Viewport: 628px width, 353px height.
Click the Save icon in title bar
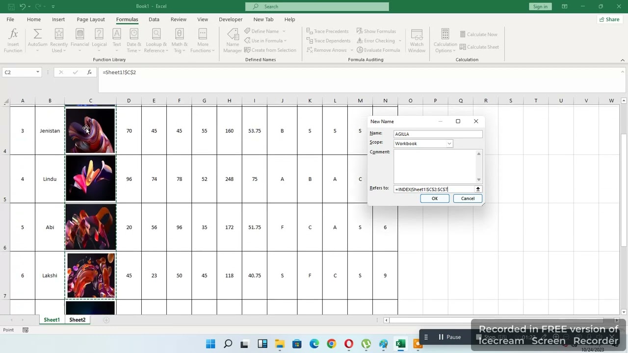[x=11, y=6]
